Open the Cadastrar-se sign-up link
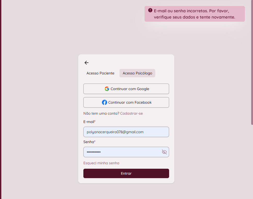This screenshot has height=199, width=253. (x=131, y=113)
